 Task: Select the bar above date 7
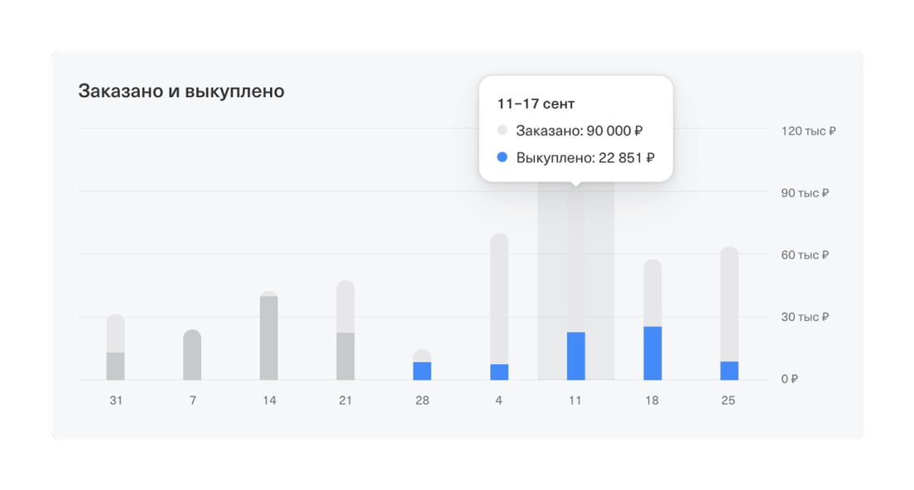click(192, 355)
